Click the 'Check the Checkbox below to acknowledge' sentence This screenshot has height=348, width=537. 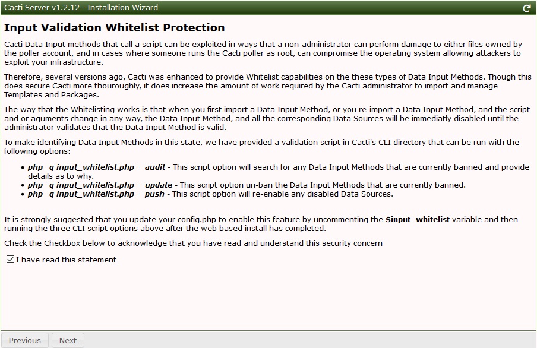coord(193,243)
